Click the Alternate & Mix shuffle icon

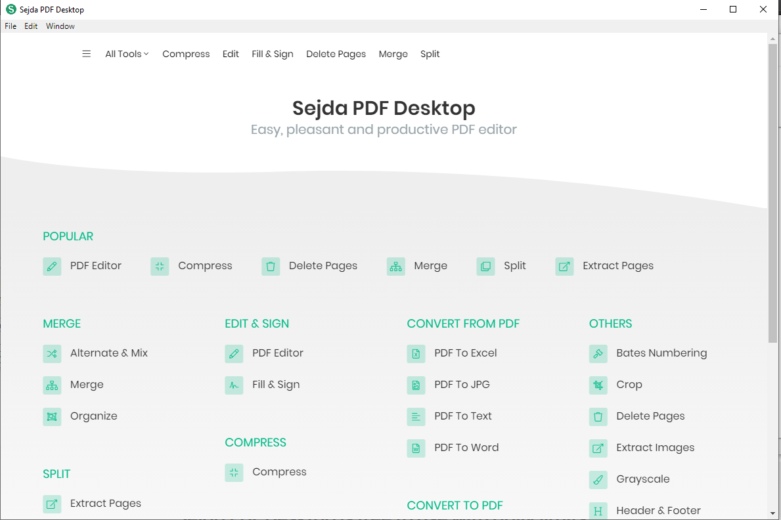coord(52,354)
